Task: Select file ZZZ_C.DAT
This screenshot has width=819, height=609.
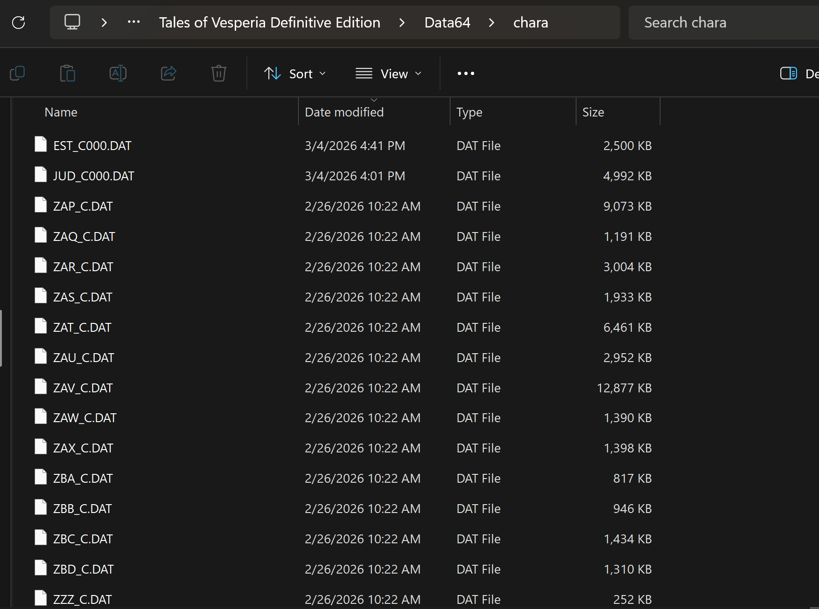Action: 83,600
